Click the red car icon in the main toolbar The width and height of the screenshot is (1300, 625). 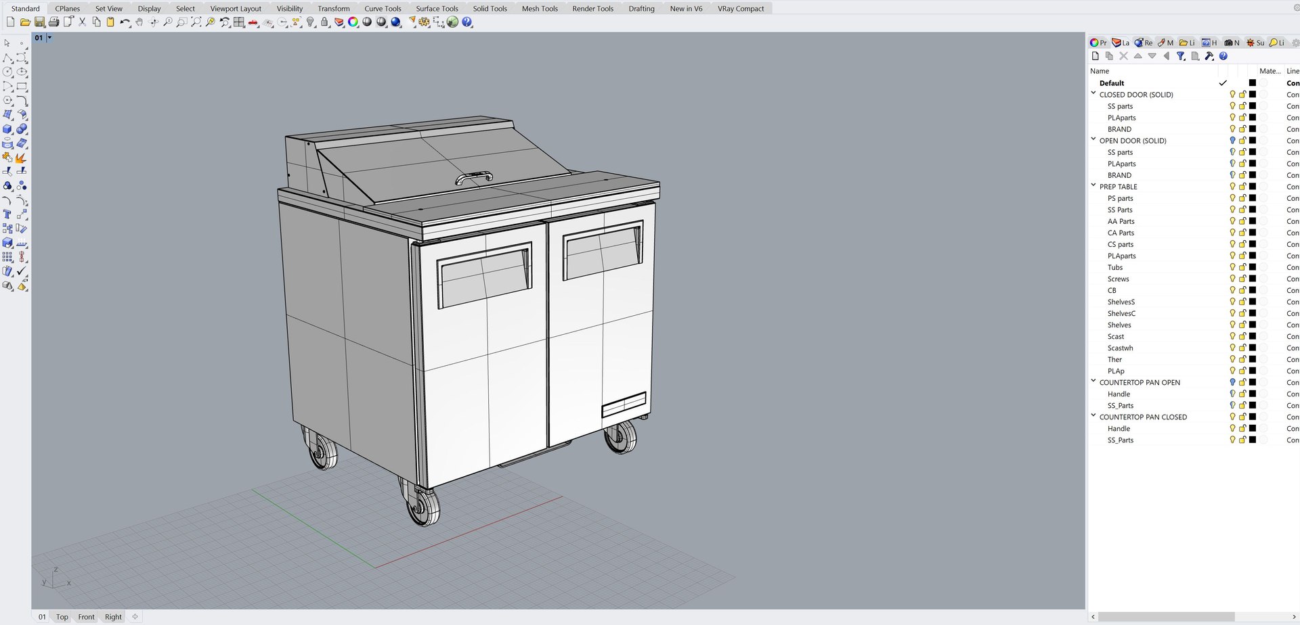click(x=253, y=22)
